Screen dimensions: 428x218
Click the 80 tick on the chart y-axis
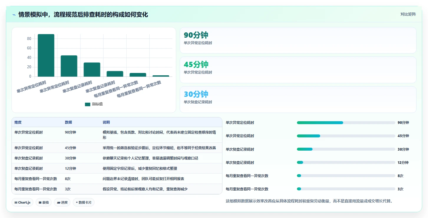(29, 39)
